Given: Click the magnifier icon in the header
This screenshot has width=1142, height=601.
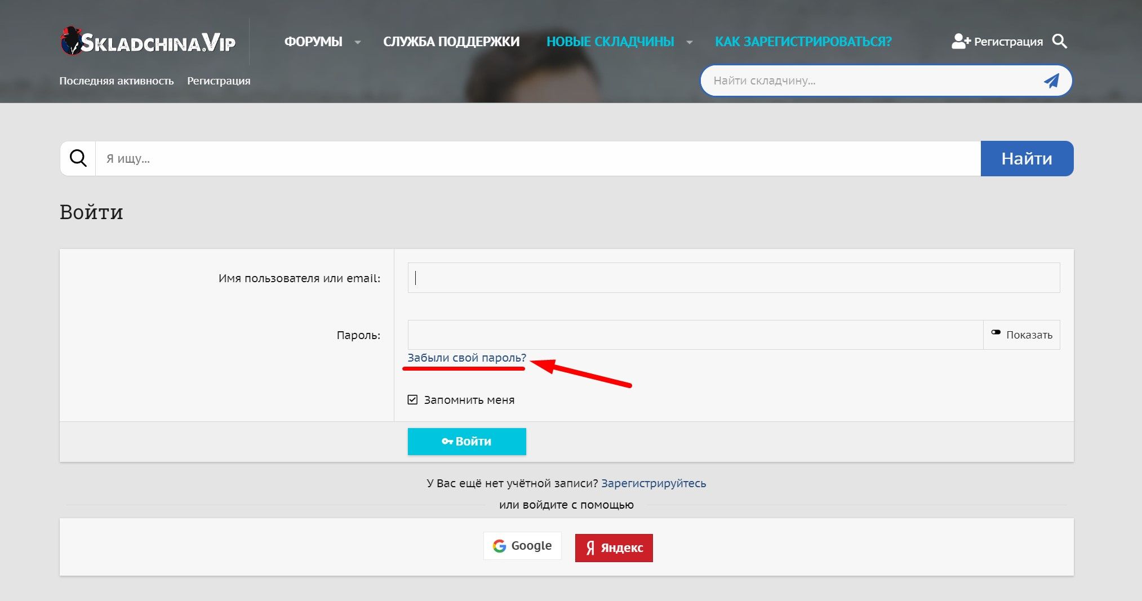Looking at the screenshot, I should 1059,41.
